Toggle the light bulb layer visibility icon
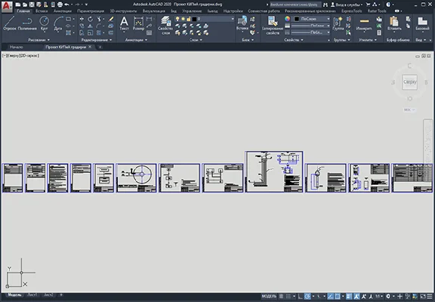 (177, 19)
